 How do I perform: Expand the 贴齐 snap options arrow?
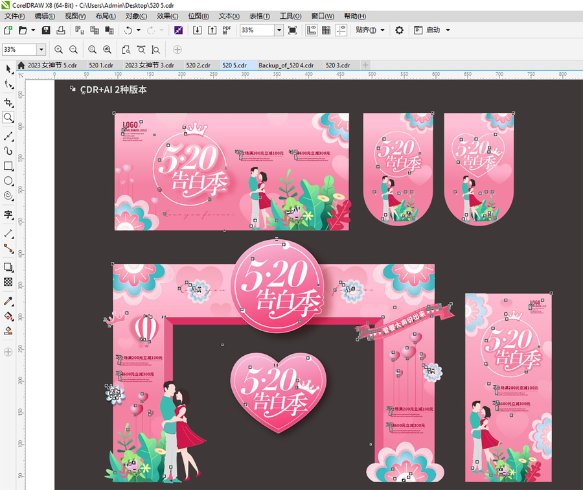pyautogui.click(x=382, y=30)
